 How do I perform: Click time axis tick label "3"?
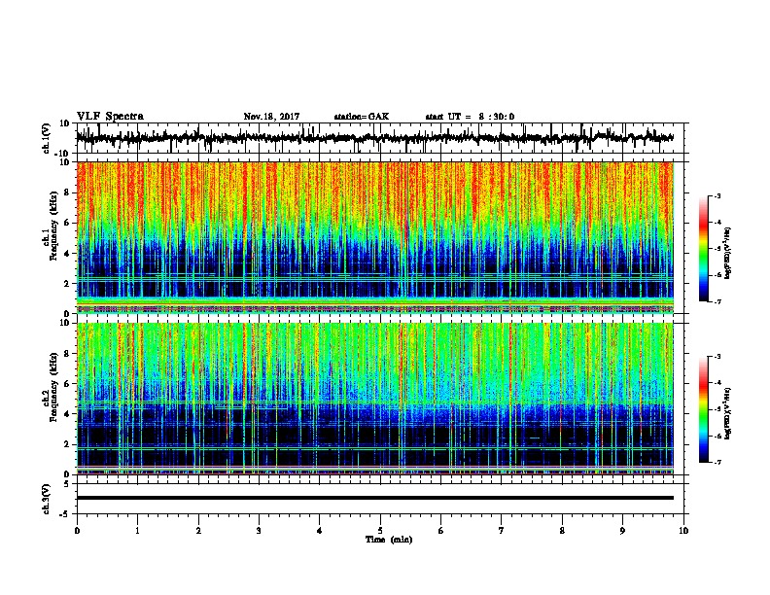[x=259, y=531]
